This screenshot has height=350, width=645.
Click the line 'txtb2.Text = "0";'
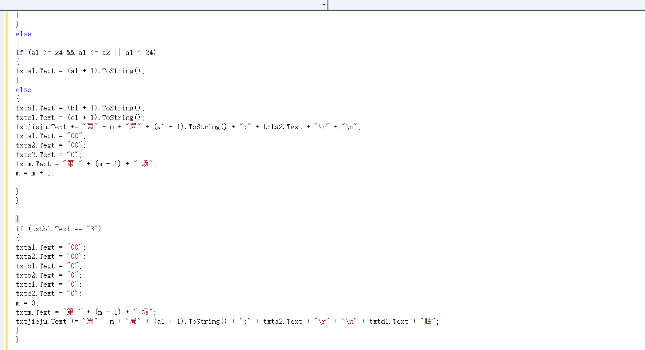coord(49,275)
